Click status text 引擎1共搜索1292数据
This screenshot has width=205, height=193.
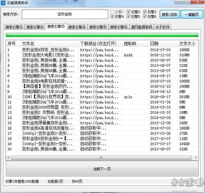point(22,181)
